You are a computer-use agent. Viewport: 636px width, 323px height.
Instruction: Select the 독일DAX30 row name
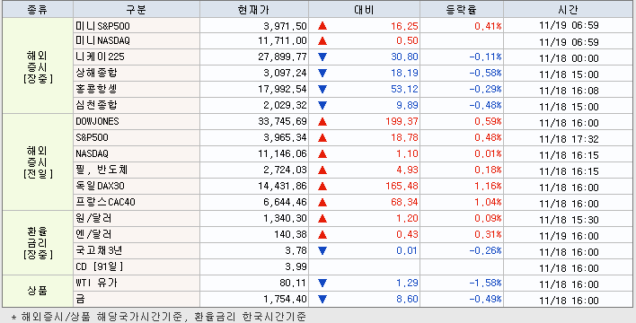[x=100, y=186]
